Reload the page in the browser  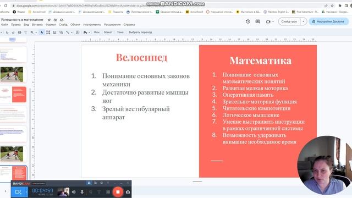(x=6, y=5)
